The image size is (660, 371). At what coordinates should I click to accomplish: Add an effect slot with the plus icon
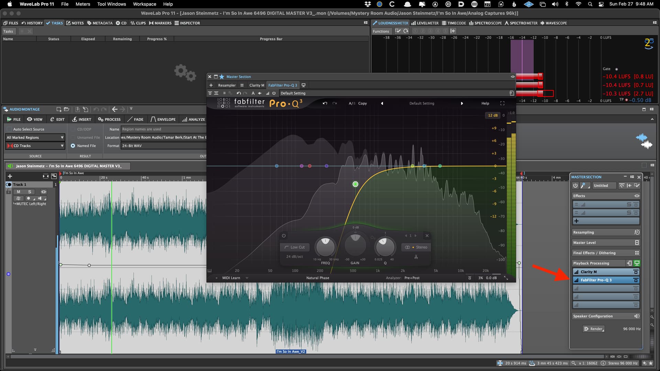pos(576,221)
